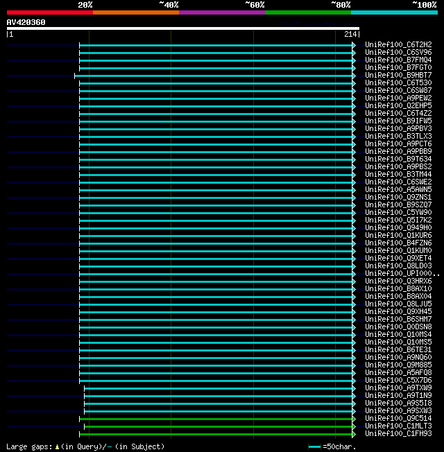Select the UniRef100_B6SHM7 label
444x452 pixels.
click(x=398, y=320)
